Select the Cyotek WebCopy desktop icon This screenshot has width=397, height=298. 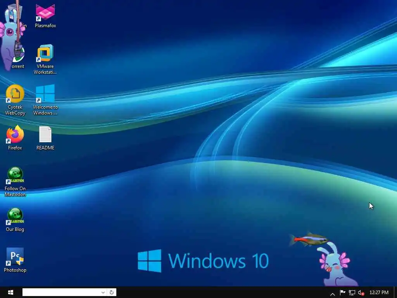[15, 100]
